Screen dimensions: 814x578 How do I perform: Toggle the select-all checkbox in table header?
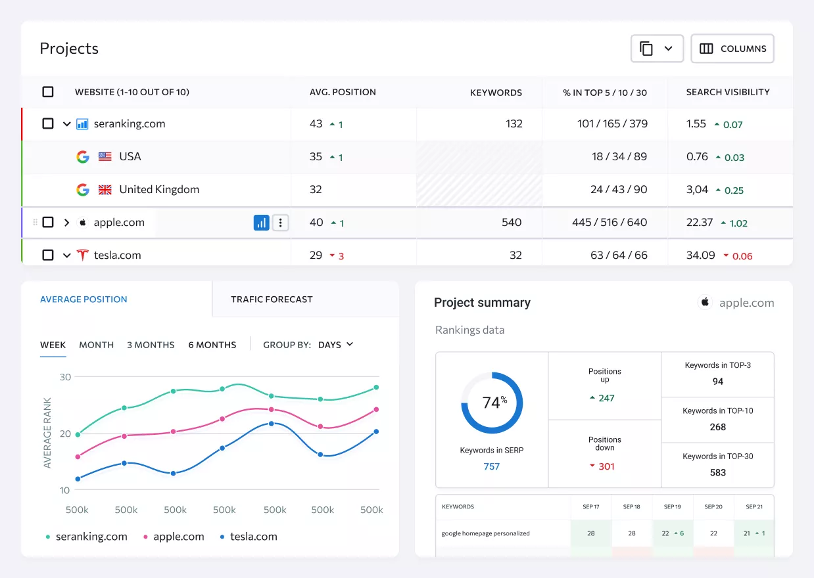click(x=48, y=92)
